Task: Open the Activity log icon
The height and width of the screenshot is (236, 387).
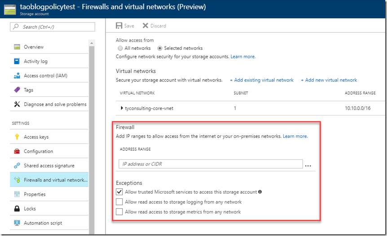Action: pyautogui.click(x=17, y=61)
